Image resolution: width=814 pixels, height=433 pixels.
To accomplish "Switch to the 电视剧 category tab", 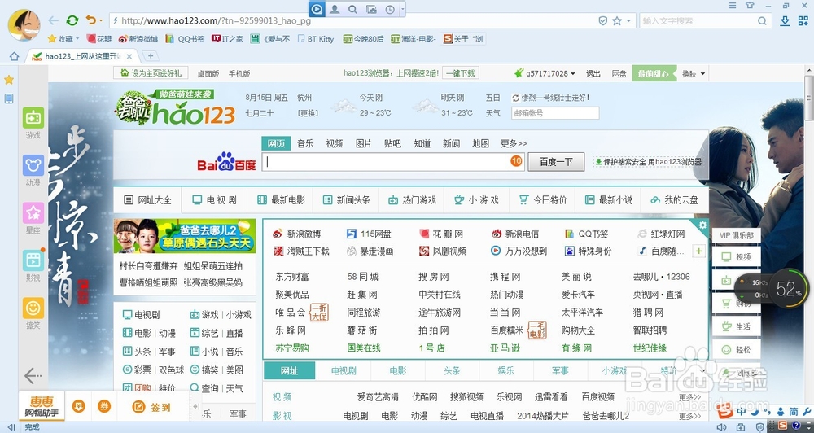I will (344, 370).
